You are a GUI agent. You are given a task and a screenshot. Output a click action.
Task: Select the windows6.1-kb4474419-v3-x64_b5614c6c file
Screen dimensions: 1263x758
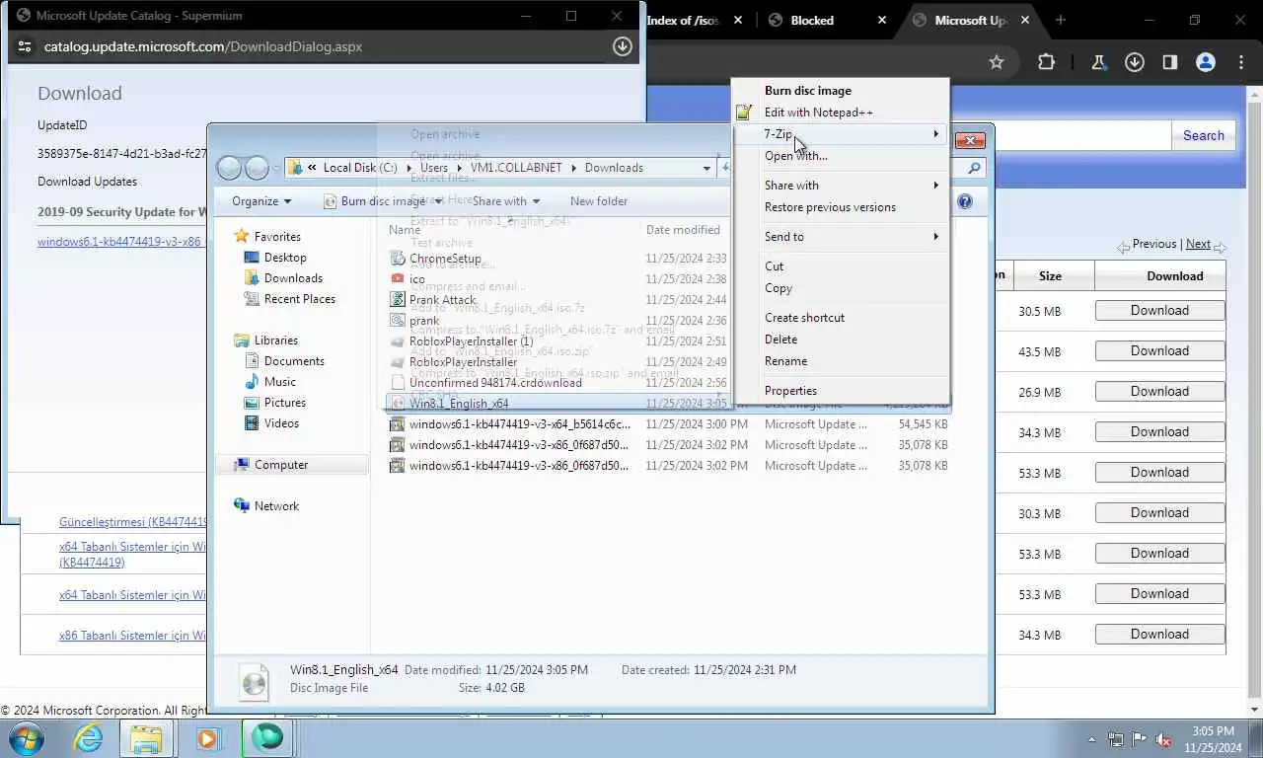click(x=519, y=424)
